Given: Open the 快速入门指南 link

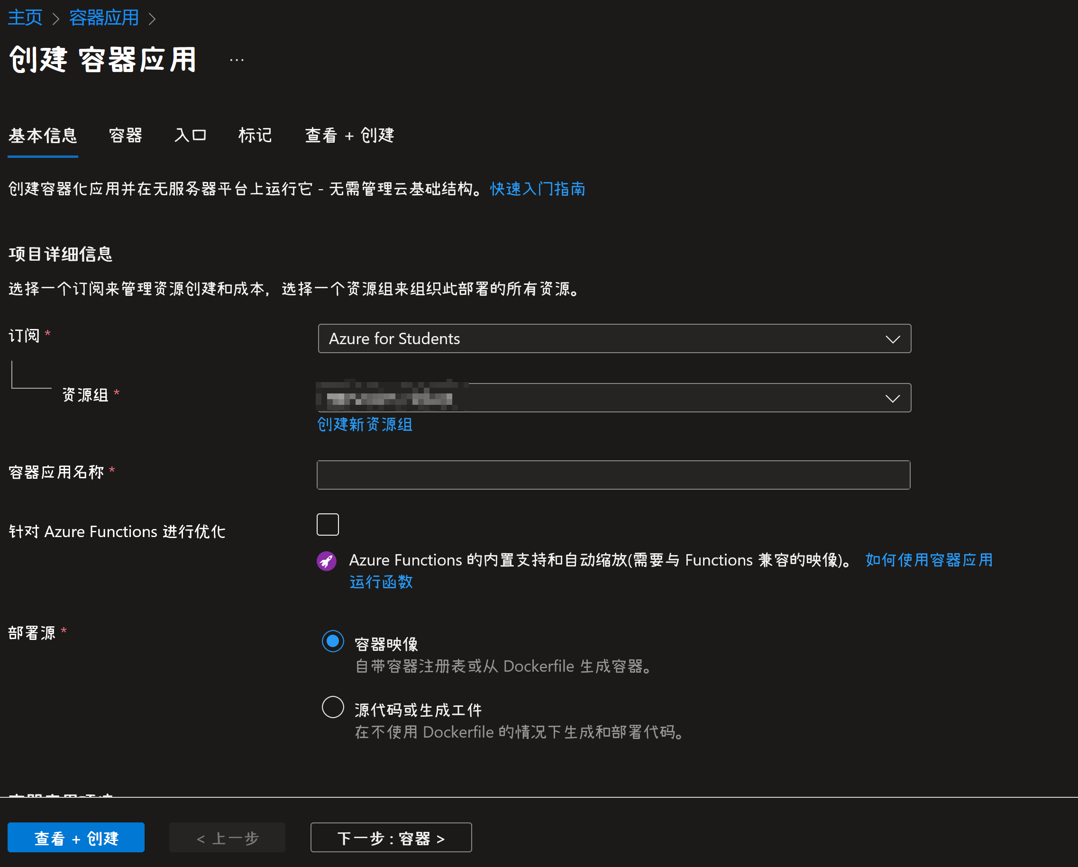Looking at the screenshot, I should (538, 189).
